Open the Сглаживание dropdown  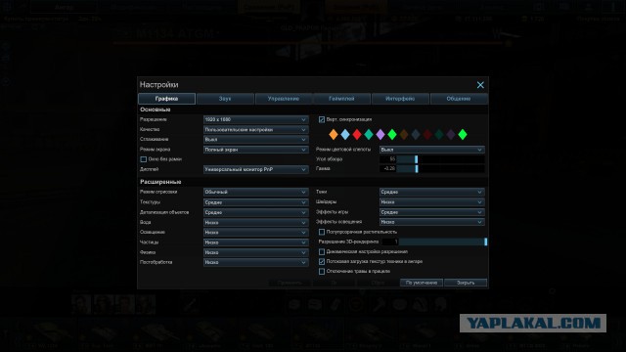(x=256, y=140)
